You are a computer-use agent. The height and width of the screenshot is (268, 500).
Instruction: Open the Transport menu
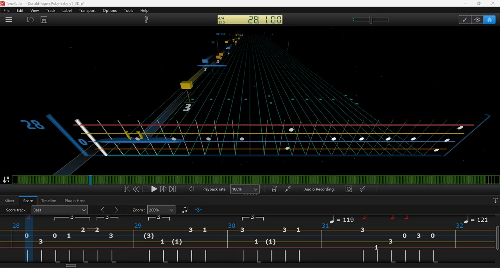87,11
